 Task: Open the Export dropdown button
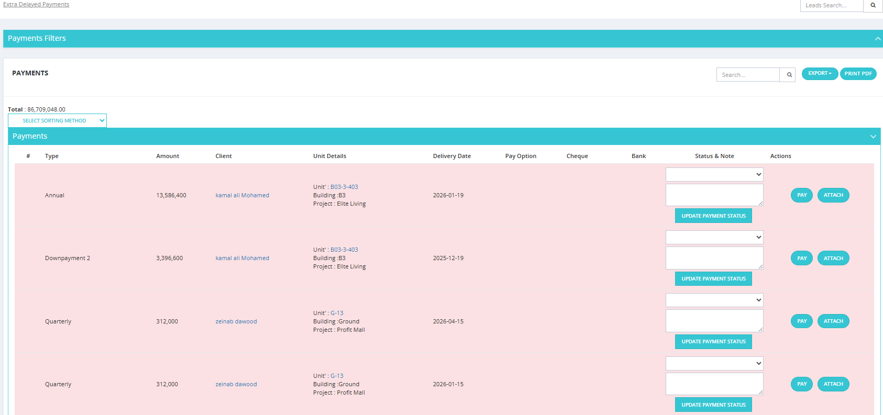pos(820,73)
